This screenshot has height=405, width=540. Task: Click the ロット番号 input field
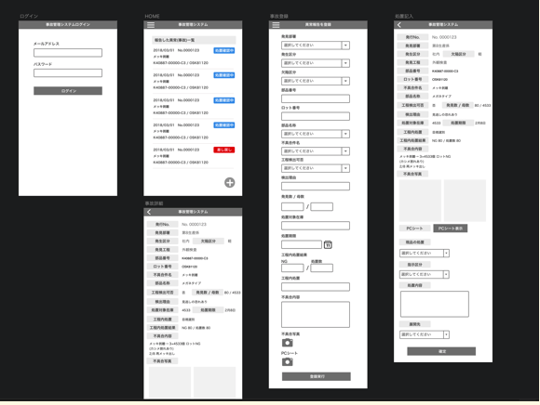click(316, 116)
